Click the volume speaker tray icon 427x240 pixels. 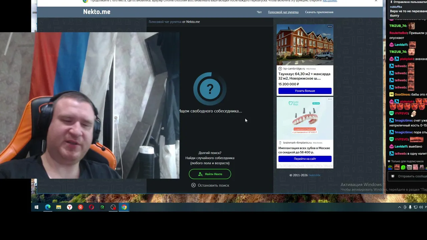(420, 207)
